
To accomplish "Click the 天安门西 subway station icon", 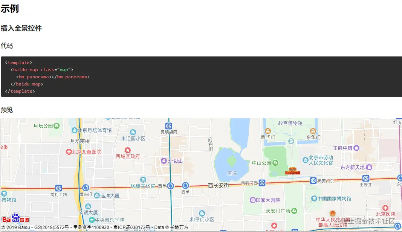I will (x=262, y=183).
